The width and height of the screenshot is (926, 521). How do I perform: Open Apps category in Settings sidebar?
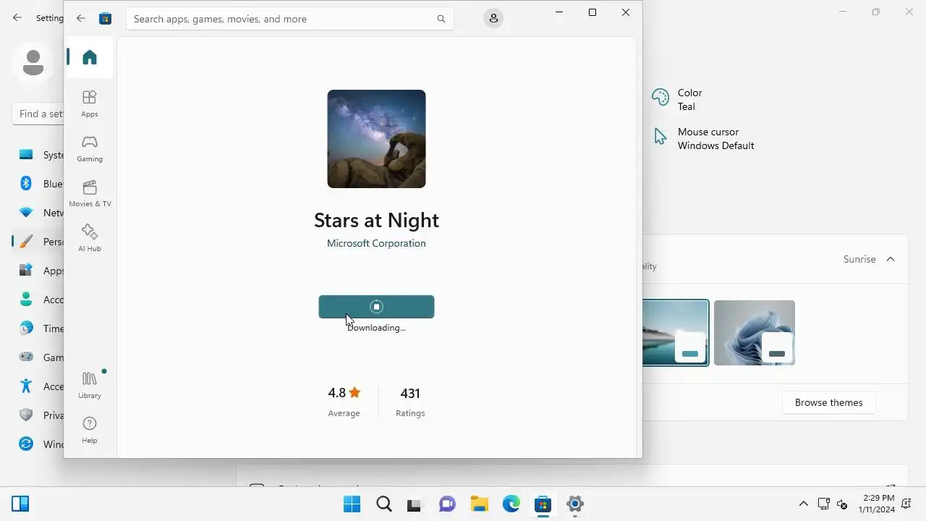point(38,271)
